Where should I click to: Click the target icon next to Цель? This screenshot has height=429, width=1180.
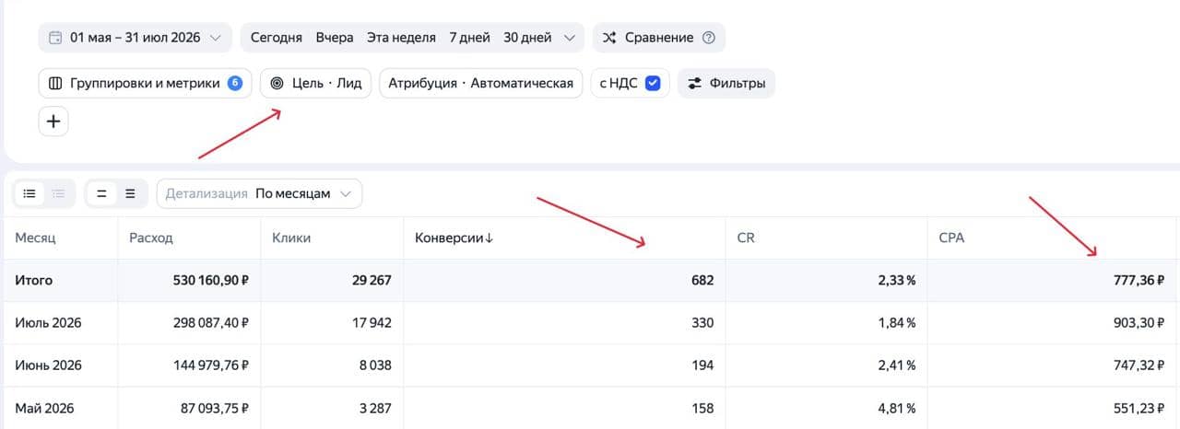tap(277, 83)
